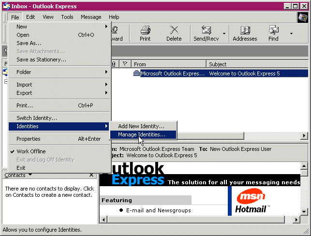Open the Send/Recv dropdown arrow
The width and height of the screenshot is (311, 236).
(x=224, y=33)
